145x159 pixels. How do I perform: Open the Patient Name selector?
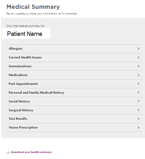click(x=26, y=33)
